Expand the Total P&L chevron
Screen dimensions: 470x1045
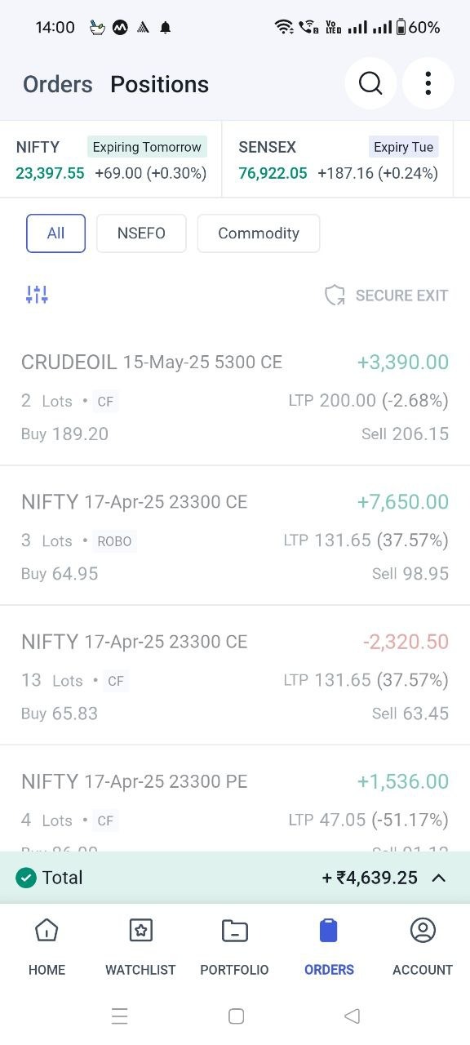click(438, 878)
